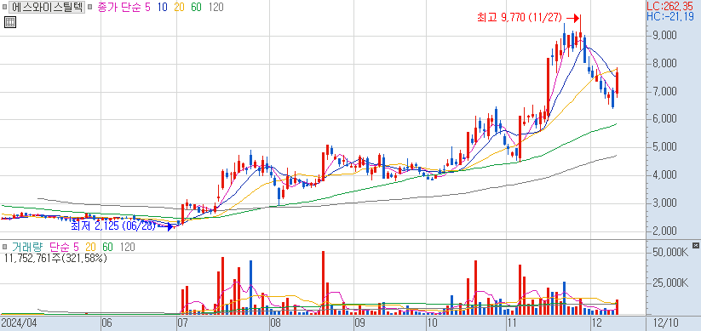The width and height of the screenshot is (701, 331).
Task: Select the green price 60-day average label
Action: [196, 7]
